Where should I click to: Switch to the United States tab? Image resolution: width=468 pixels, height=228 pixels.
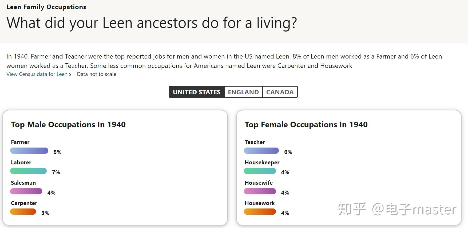tap(197, 92)
